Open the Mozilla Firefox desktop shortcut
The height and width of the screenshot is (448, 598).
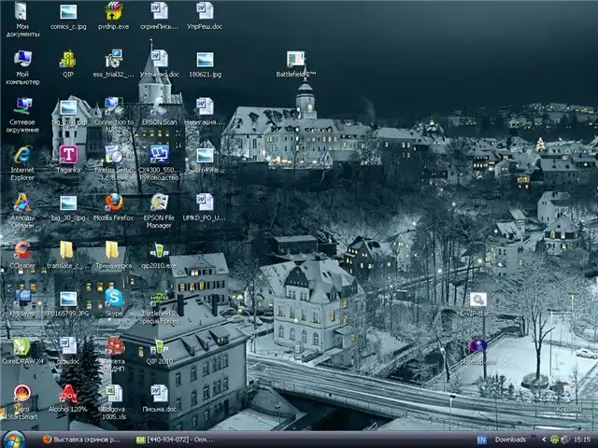tap(113, 203)
